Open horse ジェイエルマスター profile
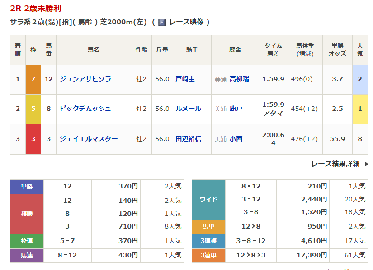 coord(89,139)
